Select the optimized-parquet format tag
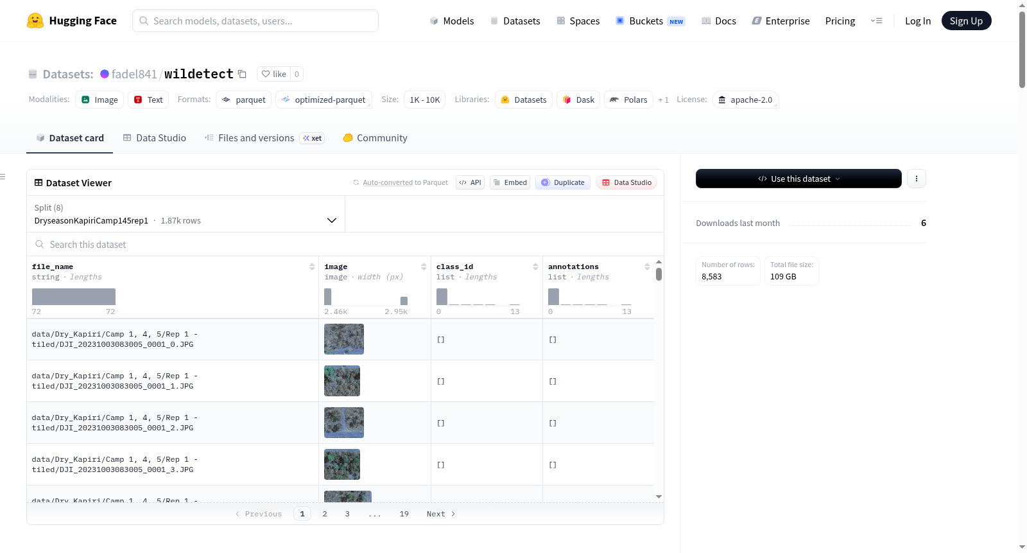This screenshot has height=553, width=1027. [324, 100]
